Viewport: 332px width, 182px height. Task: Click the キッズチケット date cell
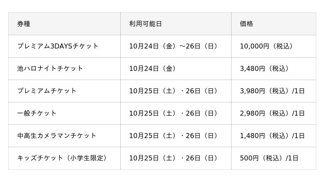click(174, 158)
